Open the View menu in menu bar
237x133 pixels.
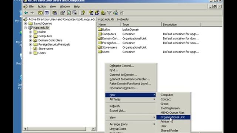(x=53, y=7)
